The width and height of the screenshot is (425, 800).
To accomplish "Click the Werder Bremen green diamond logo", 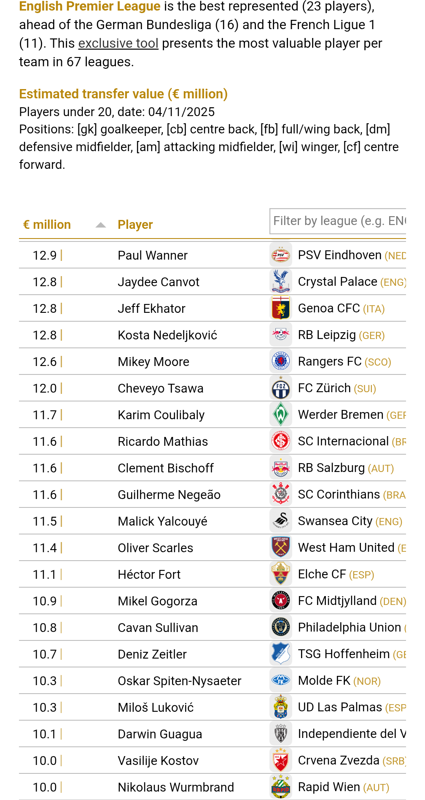I will pyautogui.click(x=281, y=415).
